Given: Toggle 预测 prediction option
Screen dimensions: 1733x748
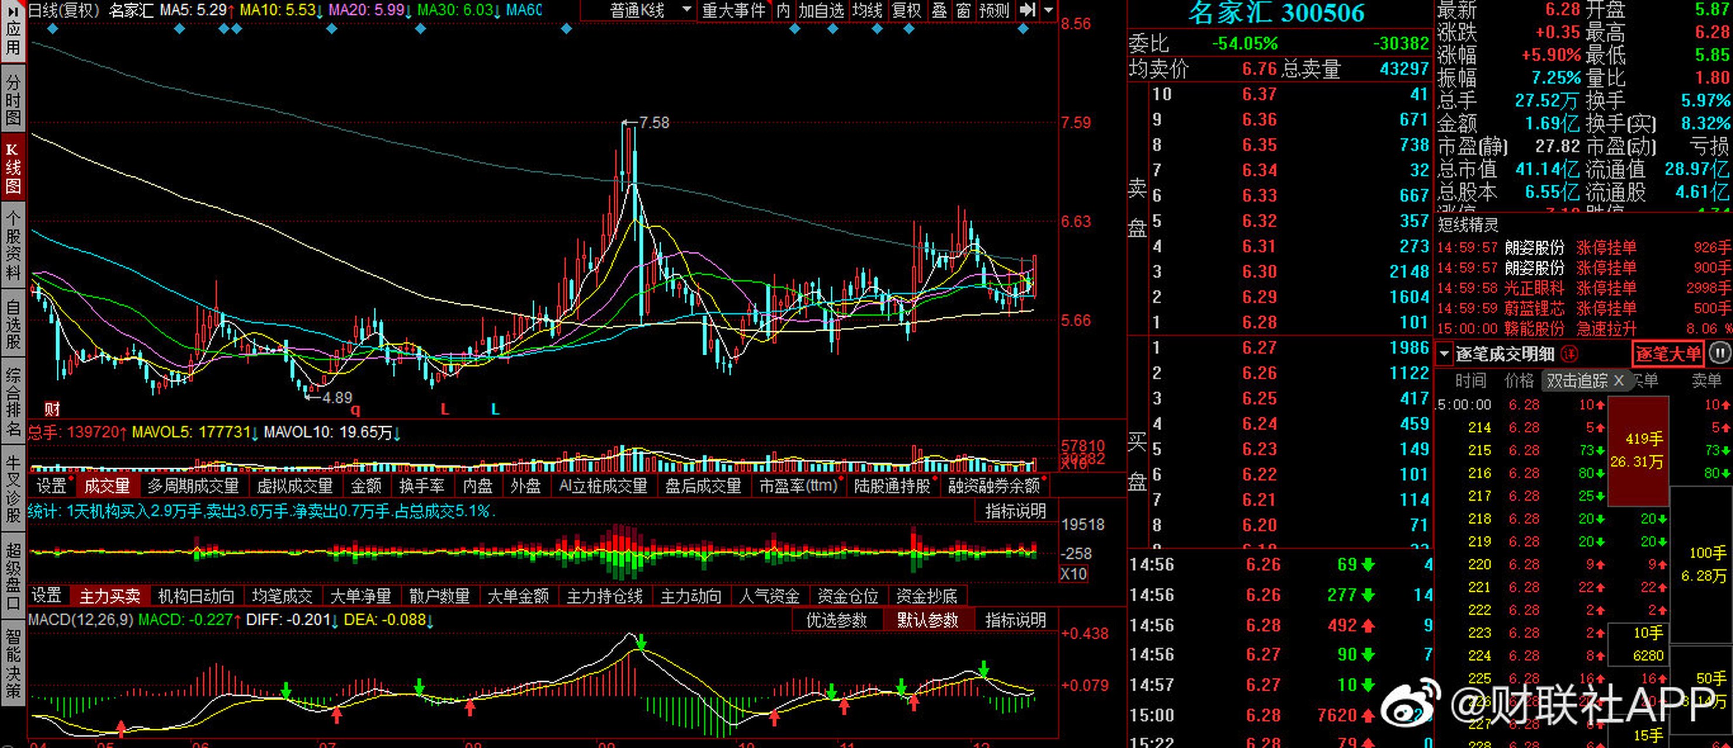Looking at the screenshot, I should [995, 10].
